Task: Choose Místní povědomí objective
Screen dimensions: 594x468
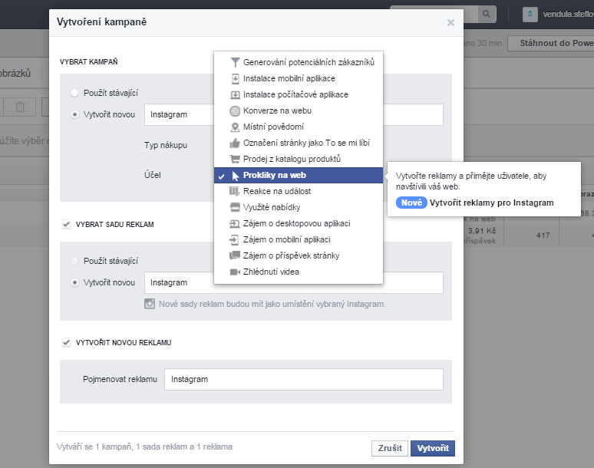Action: pyautogui.click(x=299, y=127)
